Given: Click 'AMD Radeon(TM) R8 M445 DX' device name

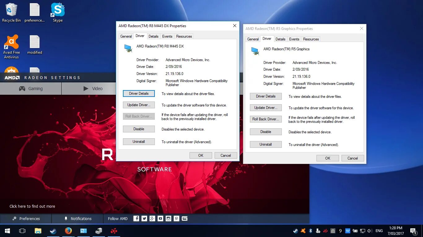Looking at the screenshot, I should point(160,46).
